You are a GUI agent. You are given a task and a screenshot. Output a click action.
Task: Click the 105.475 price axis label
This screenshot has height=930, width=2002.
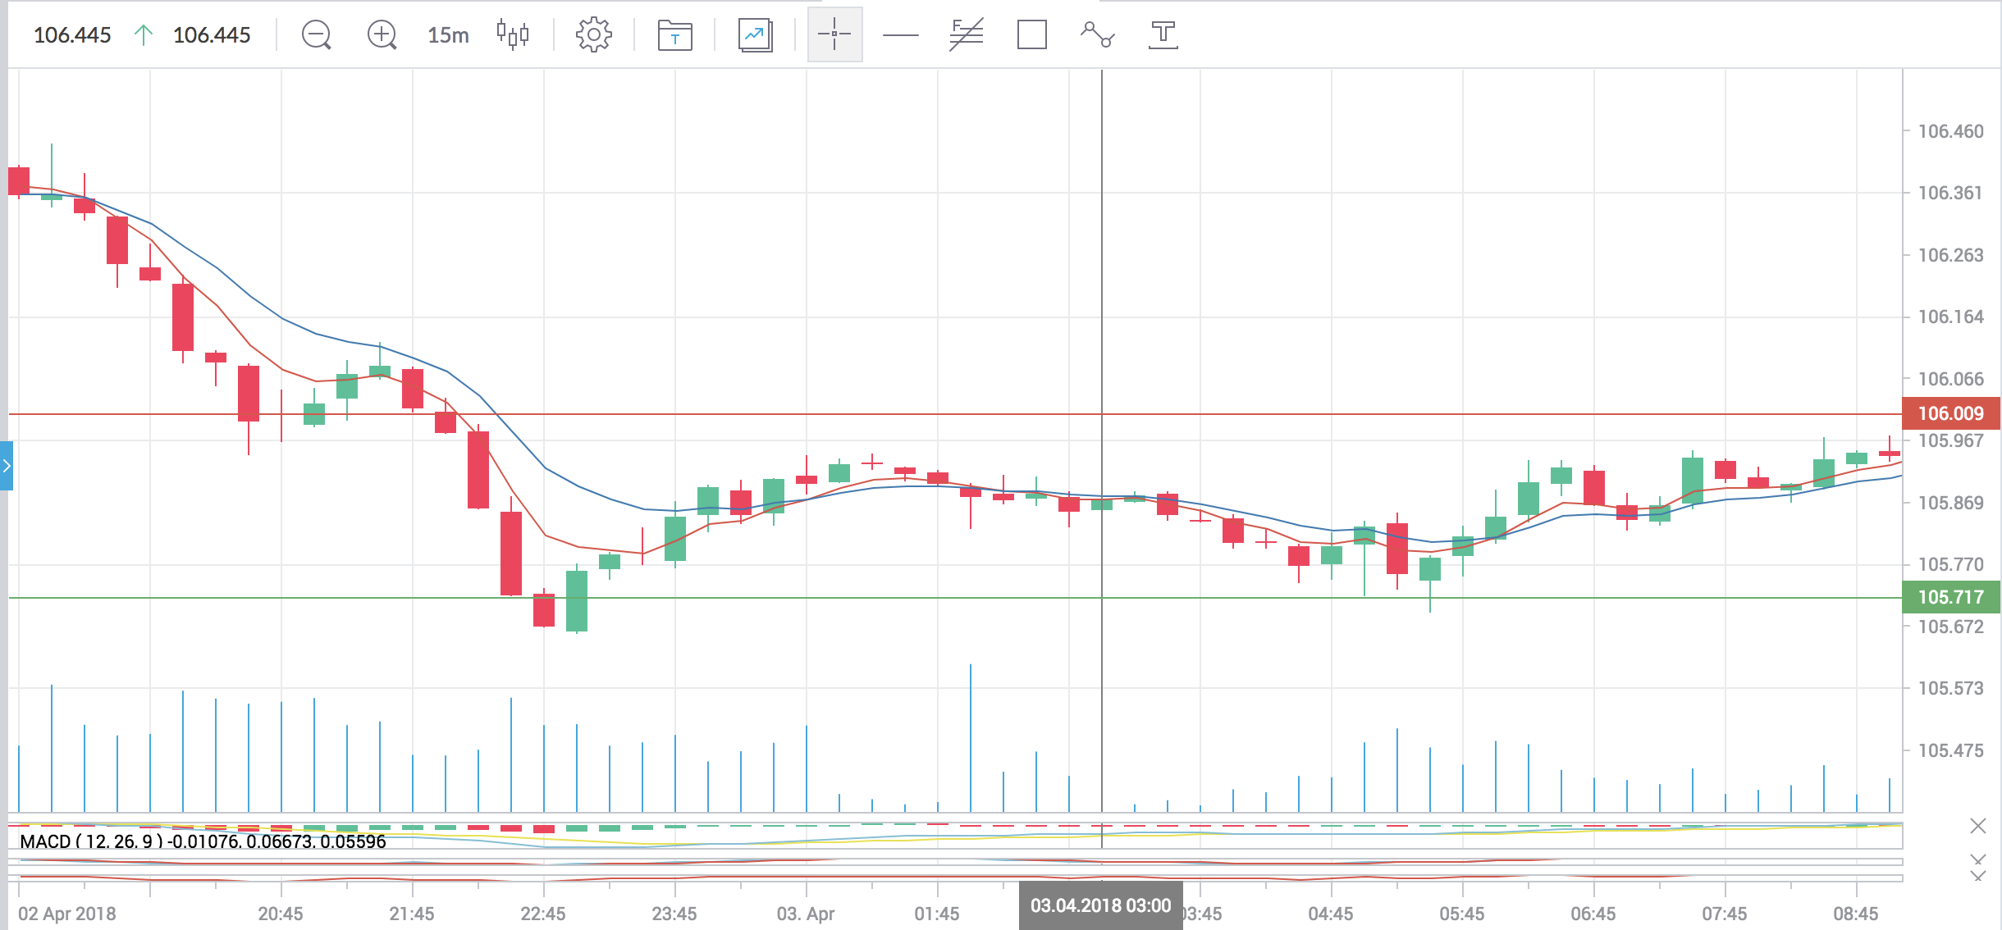(x=1950, y=750)
